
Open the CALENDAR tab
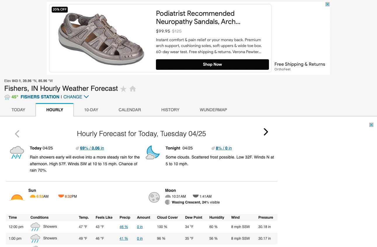pos(130,110)
